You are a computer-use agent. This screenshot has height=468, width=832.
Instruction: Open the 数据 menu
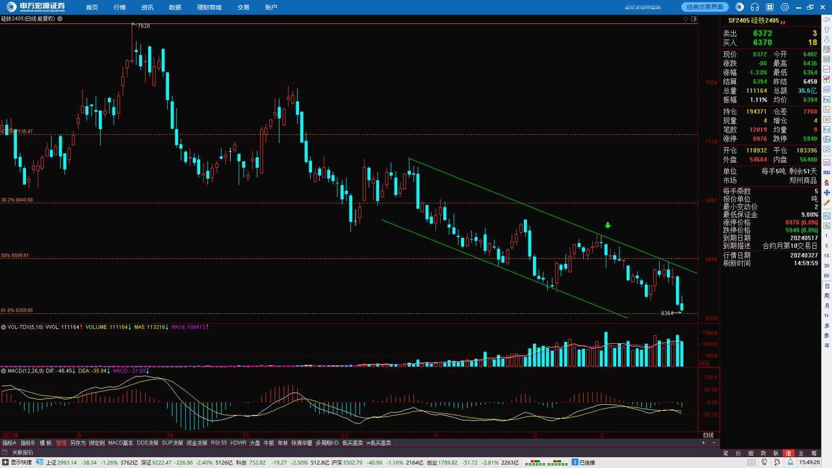click(175, 7)
